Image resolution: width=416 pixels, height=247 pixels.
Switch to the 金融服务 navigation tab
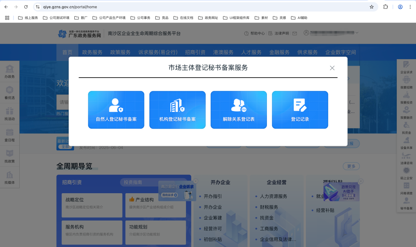279,52
